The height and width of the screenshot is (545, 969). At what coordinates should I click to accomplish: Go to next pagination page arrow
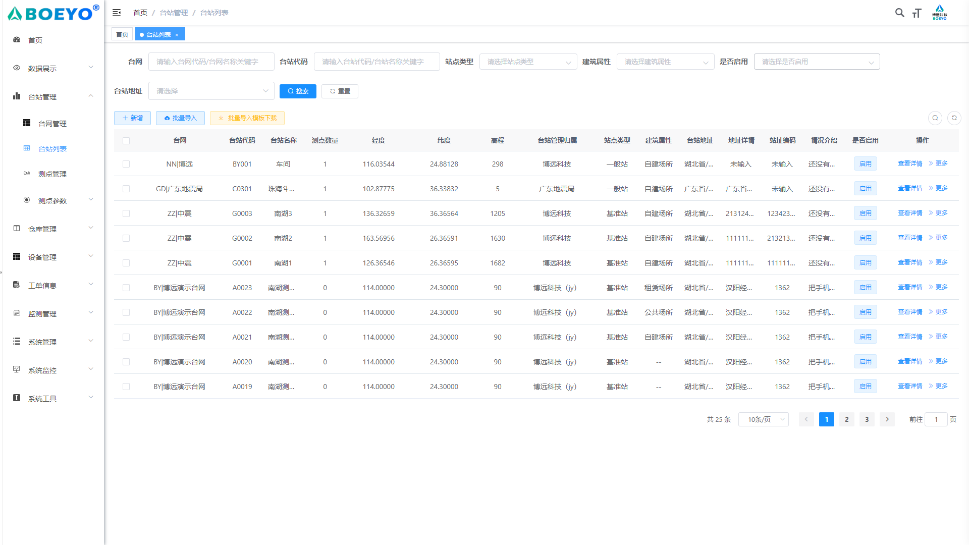(x=887, y=419)
